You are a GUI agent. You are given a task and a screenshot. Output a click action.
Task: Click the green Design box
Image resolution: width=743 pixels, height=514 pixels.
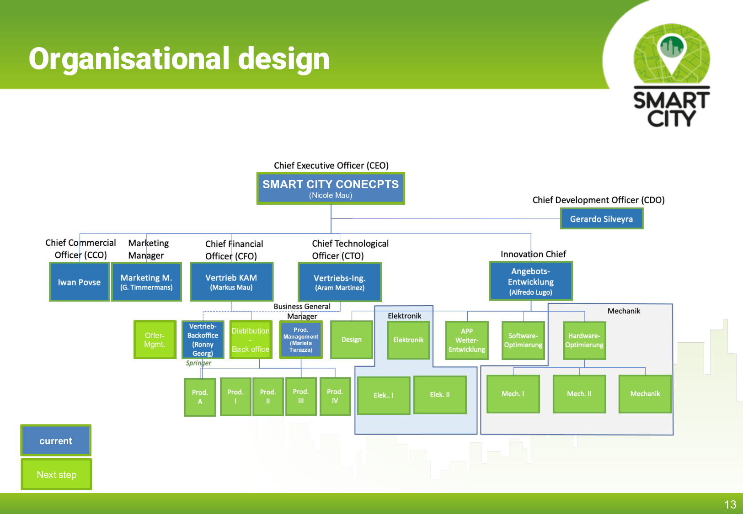[351, 340]
